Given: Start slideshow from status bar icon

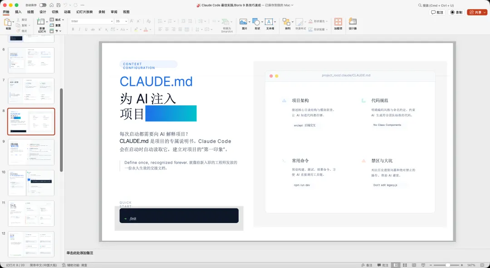Looking at the screenshot, I should point(423,265).
